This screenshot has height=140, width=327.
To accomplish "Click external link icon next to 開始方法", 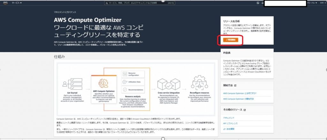I will [x=235, y=85].
